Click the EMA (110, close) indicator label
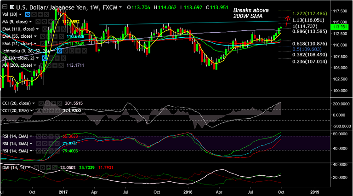Screen dimensions: 353x196 (18, 29)
